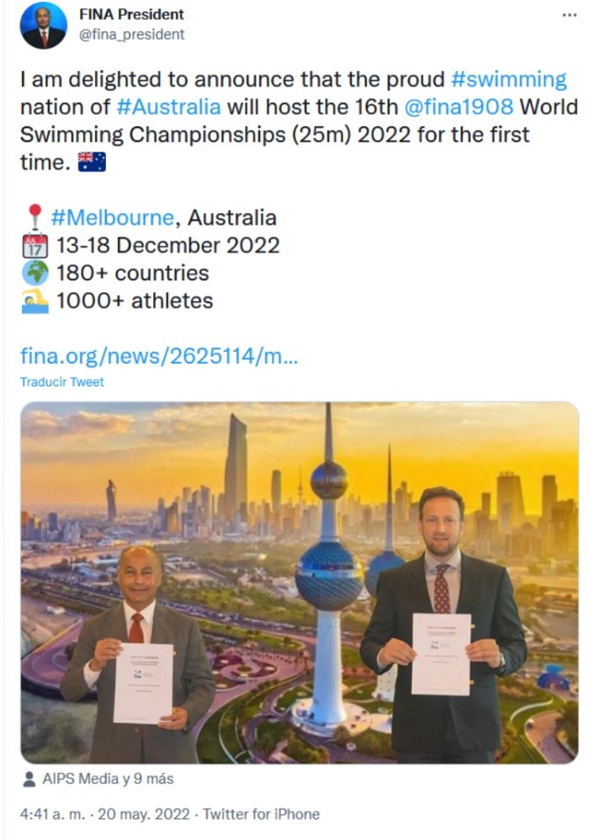This screenshot has height=840, width=589.
Task: Click the red location pin emoji
Action: [x=34, y=217]
